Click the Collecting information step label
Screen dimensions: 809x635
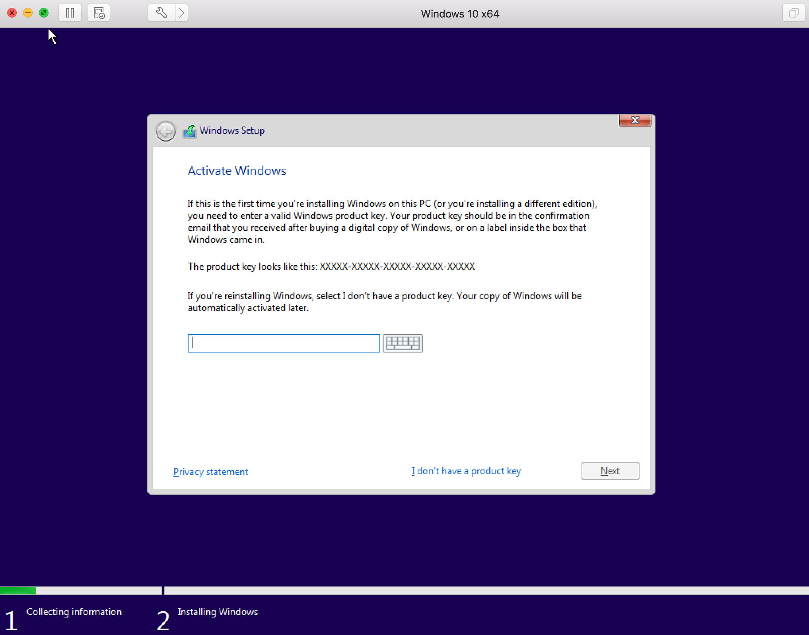point(74,612)
